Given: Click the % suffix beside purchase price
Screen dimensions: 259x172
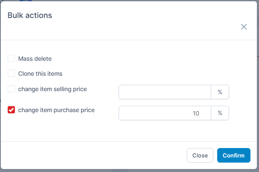Looking at the screenshot, I should tap(220, 113).
